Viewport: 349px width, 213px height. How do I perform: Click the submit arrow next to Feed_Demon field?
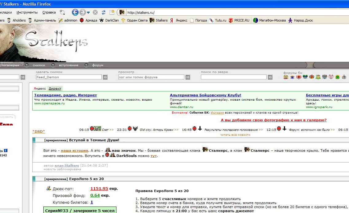[x=105, y=77]
